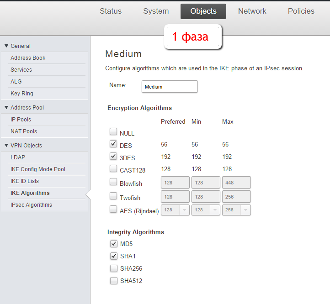The width and height of the screenshot is (330, 304).
Task: Open IKE ID Lists page
Action: point(25,181)
